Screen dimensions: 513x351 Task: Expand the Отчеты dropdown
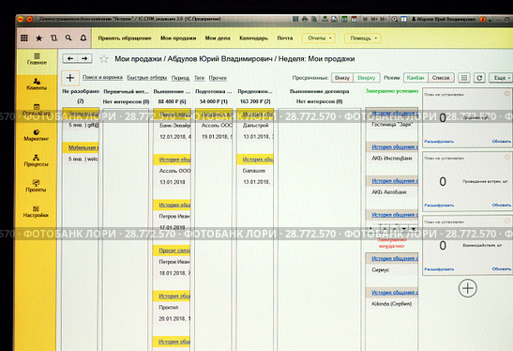(319, 38)
